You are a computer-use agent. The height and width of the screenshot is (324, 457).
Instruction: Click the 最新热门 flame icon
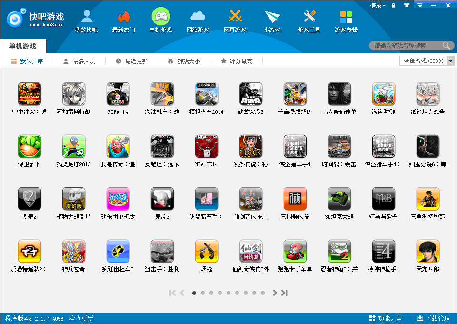pos(123,17)
